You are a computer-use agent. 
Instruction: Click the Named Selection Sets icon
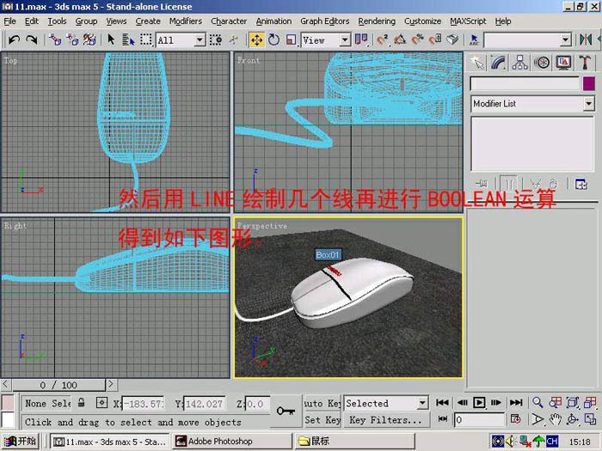point(474,40)
